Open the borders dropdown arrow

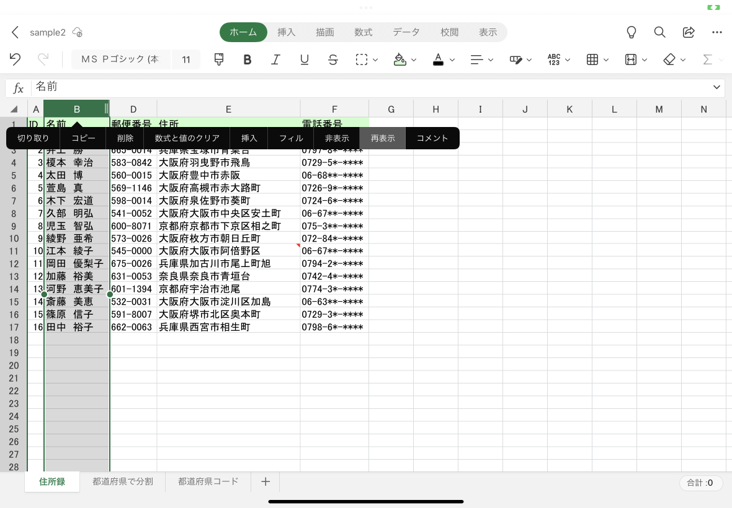375,59
